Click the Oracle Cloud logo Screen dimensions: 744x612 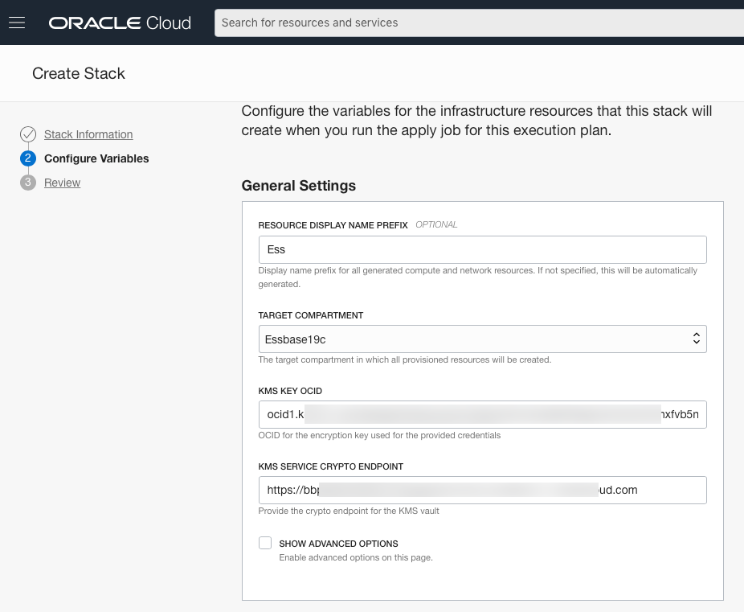click(x=120, y=23)
